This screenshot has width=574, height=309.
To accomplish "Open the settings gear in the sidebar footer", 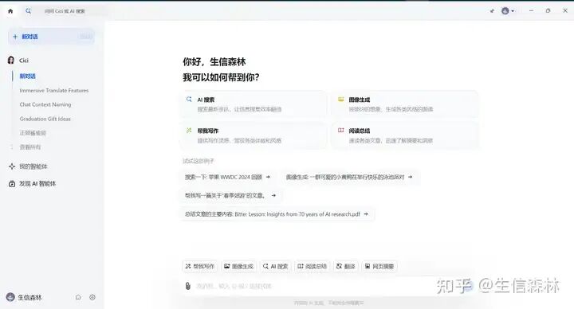I will point(92,297).
